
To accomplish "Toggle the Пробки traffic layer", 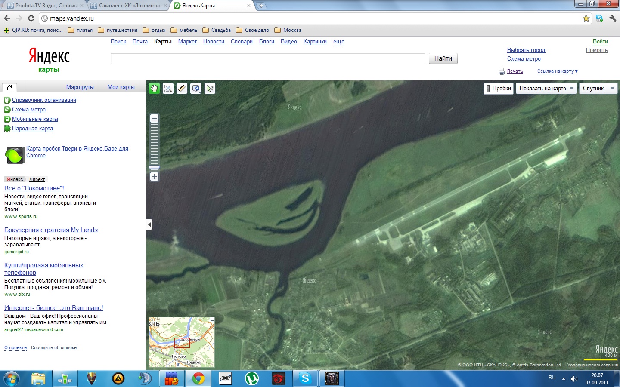I will click(499, 89).
